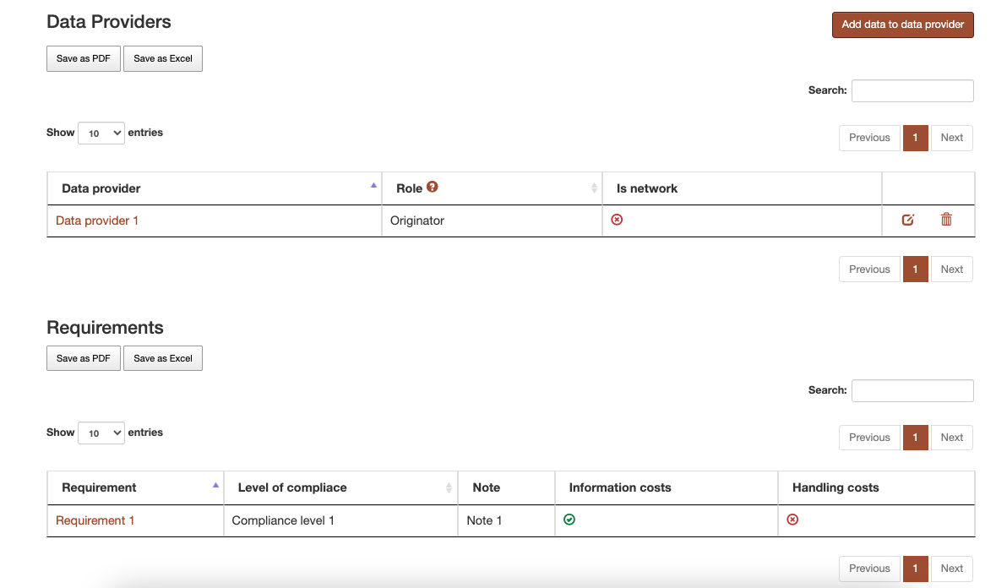Delete Data provider 1 with trash icon

point(946,220)
